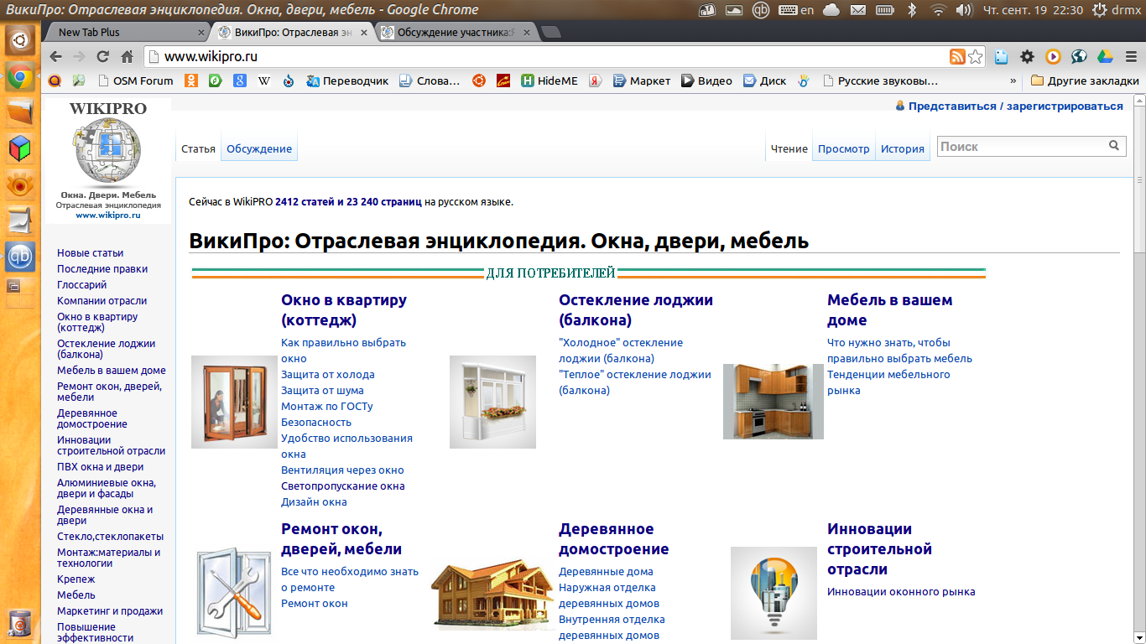Viewport: 1146px width, 644px height.
Task: Click the Bluetooth indicator icon
Action: point(913,10)
